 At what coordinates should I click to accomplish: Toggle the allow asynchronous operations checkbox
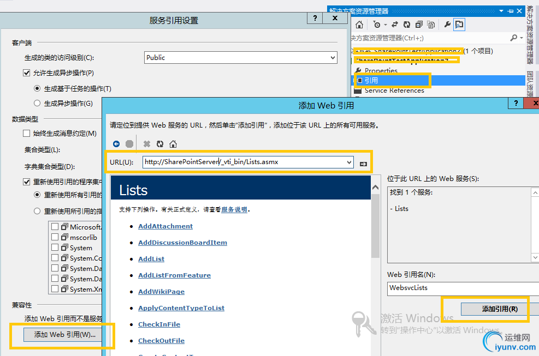(26, 73)
